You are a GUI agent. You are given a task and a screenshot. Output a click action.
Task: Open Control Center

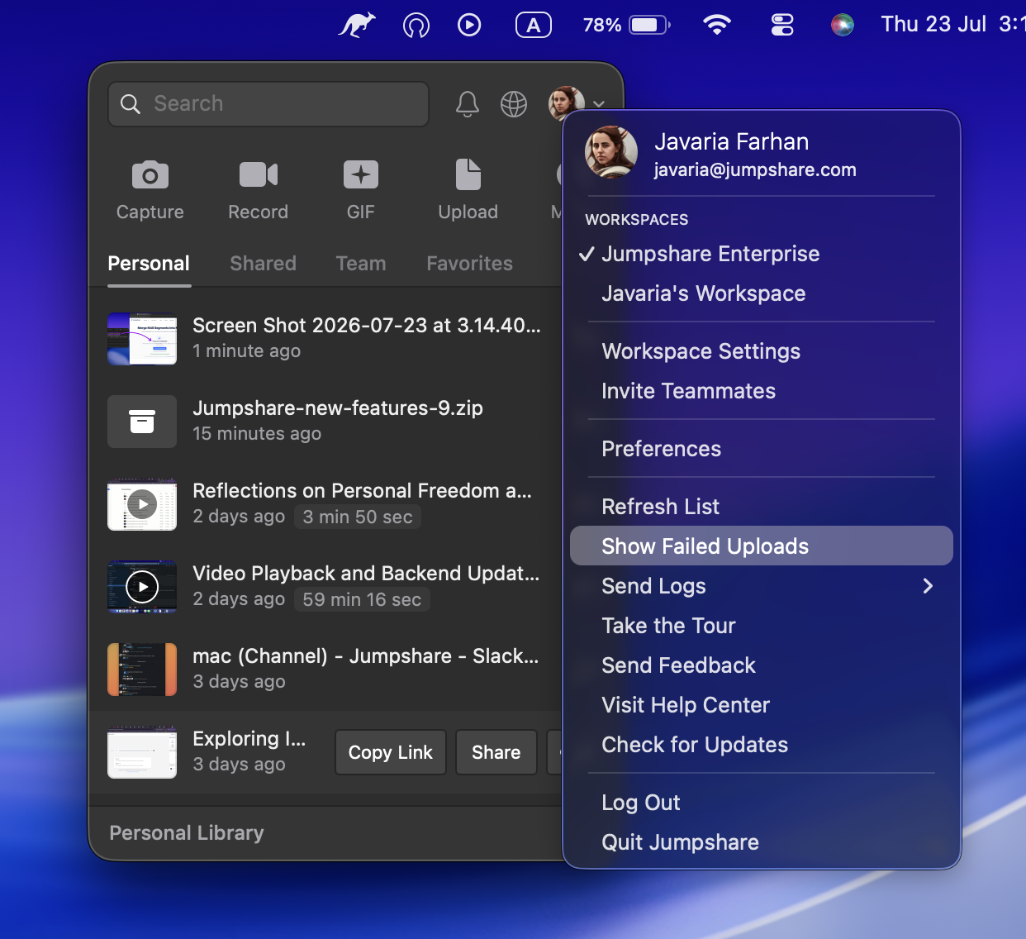[782, 25]
